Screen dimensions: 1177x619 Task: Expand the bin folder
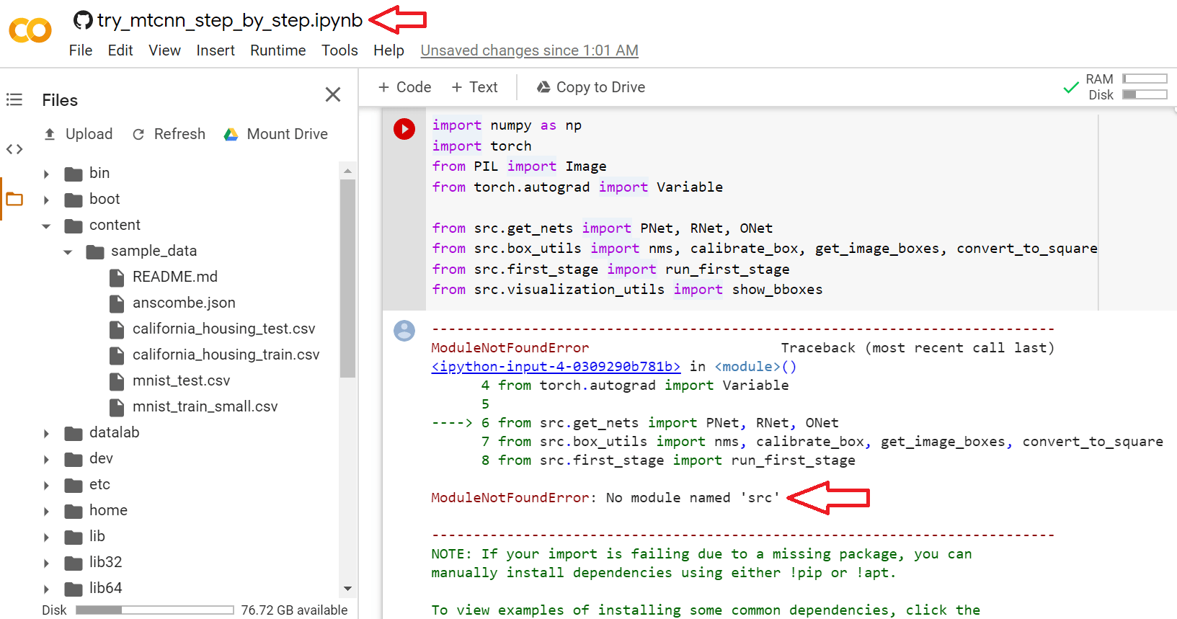pyautogui.click(x=46, y=174)
